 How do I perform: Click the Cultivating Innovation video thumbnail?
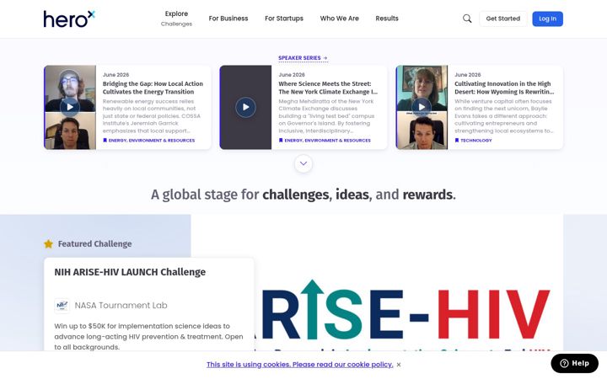point(422,107)
